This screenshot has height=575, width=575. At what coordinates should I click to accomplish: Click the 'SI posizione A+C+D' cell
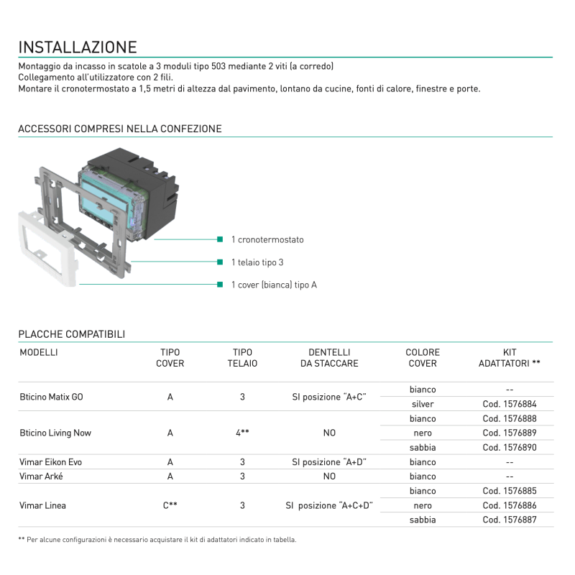pyautogui.click(x=329, y=505)
